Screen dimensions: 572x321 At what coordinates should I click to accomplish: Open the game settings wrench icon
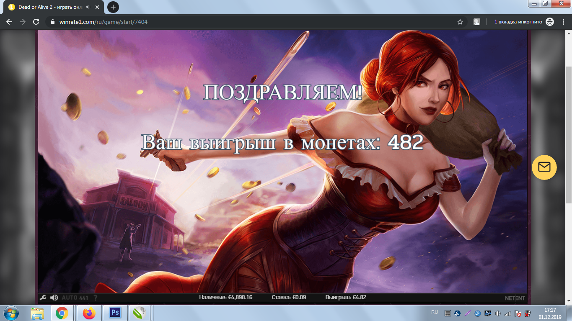tap(42, 298)
